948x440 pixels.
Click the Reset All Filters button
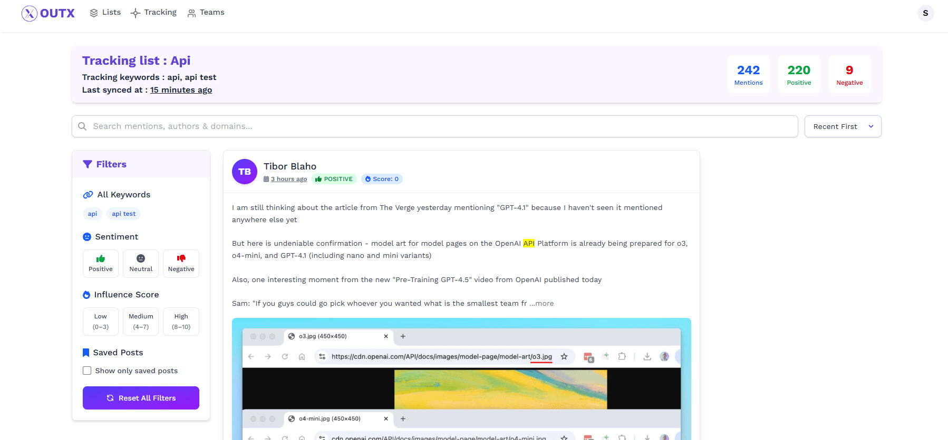(x=141, y=398)
